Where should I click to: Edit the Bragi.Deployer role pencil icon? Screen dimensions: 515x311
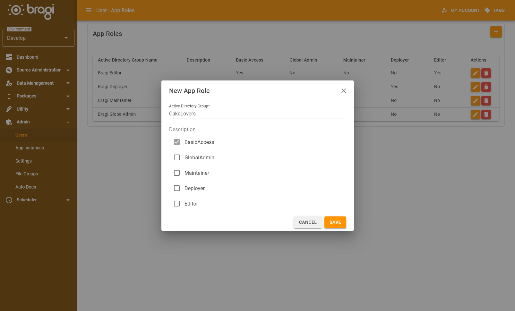(475, 87)
